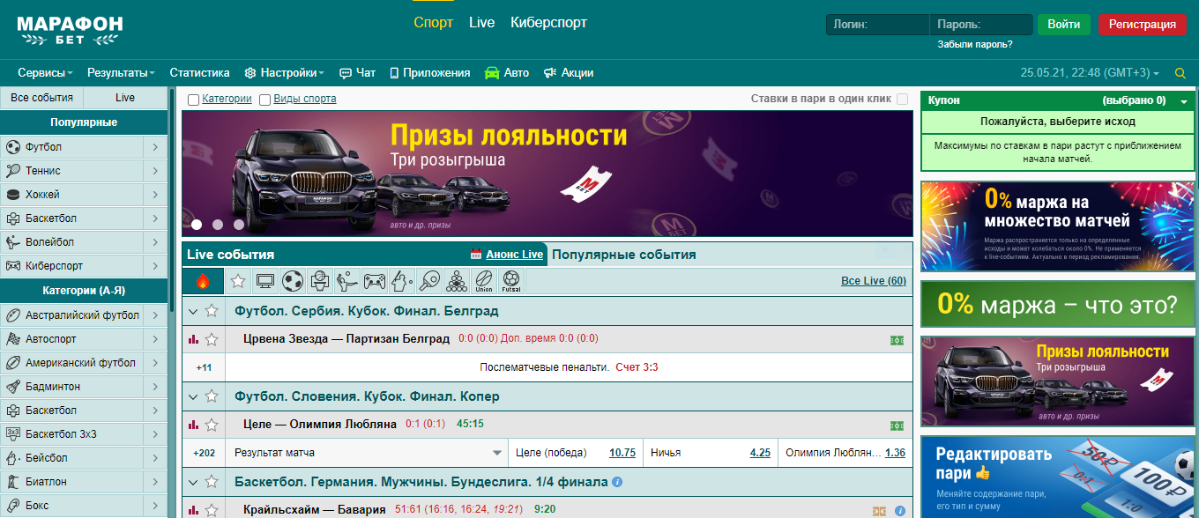Favorite the Црвена Звезда — Партизан match star
The height and width of the screenshot is (518, 1199).
click(x=212, y=339)
